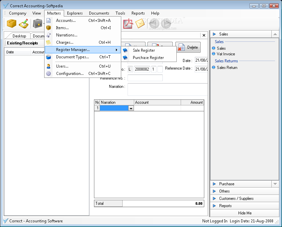
Task: Close the document tab with X
Action: [204, 35]
